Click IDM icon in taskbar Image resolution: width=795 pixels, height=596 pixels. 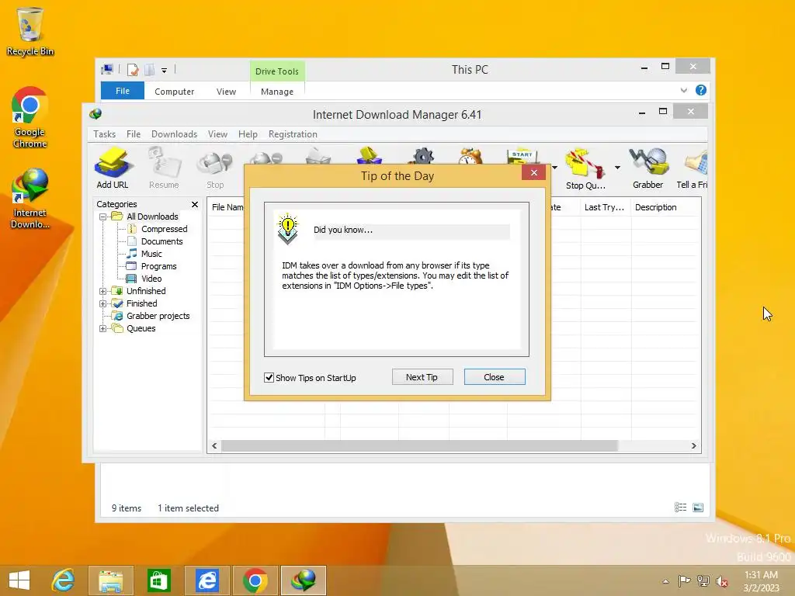point(304,580)
